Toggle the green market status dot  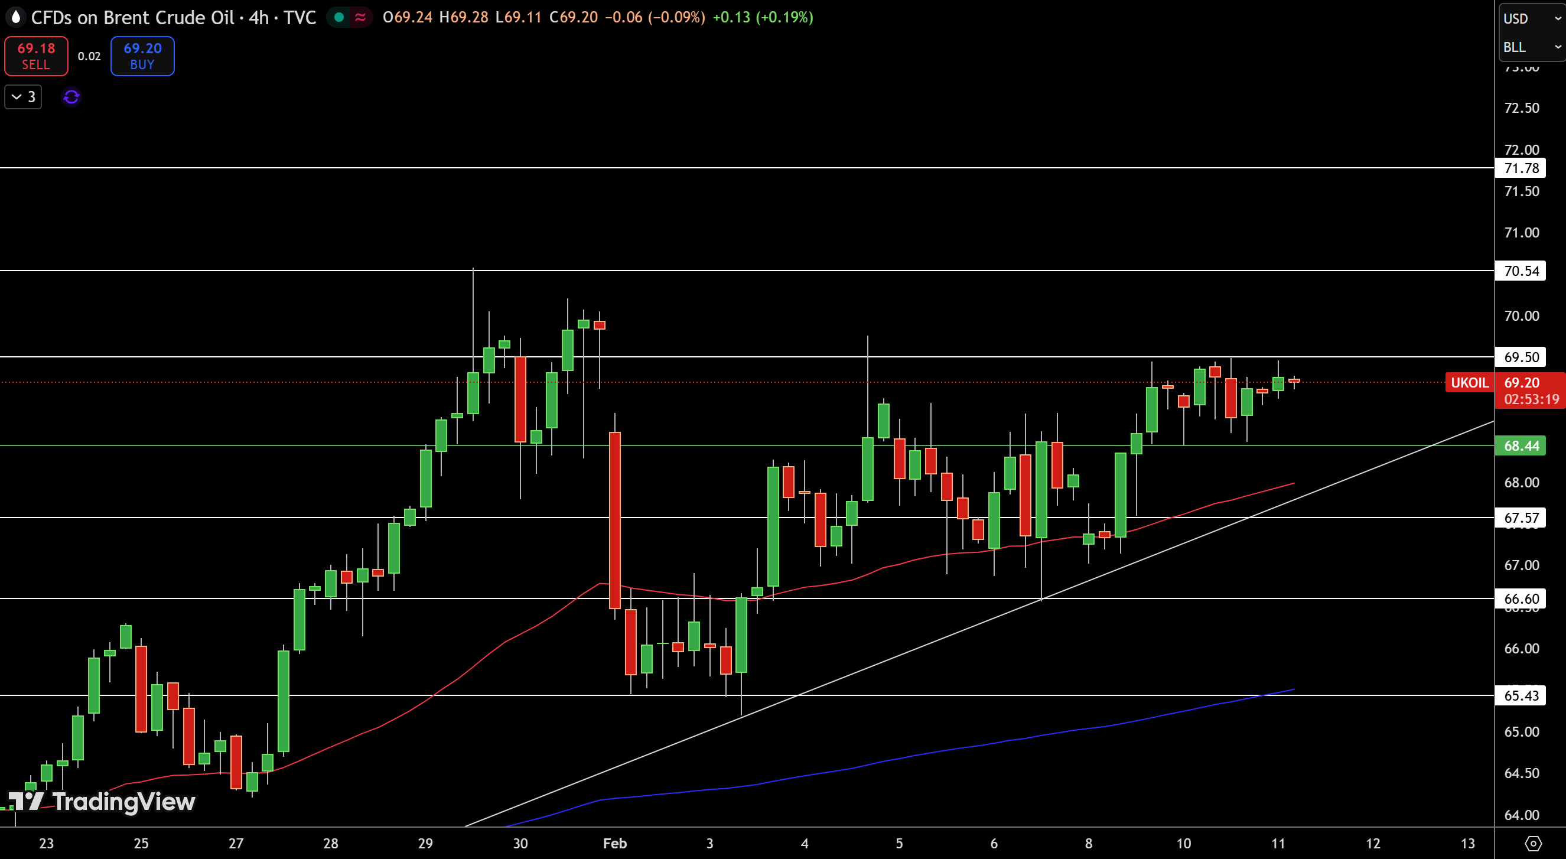pyautogui.click(x=339, y=17)
